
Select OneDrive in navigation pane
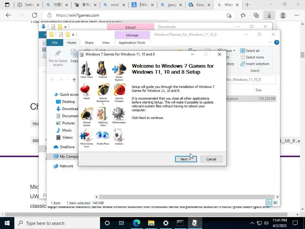[x=64, y=147]
